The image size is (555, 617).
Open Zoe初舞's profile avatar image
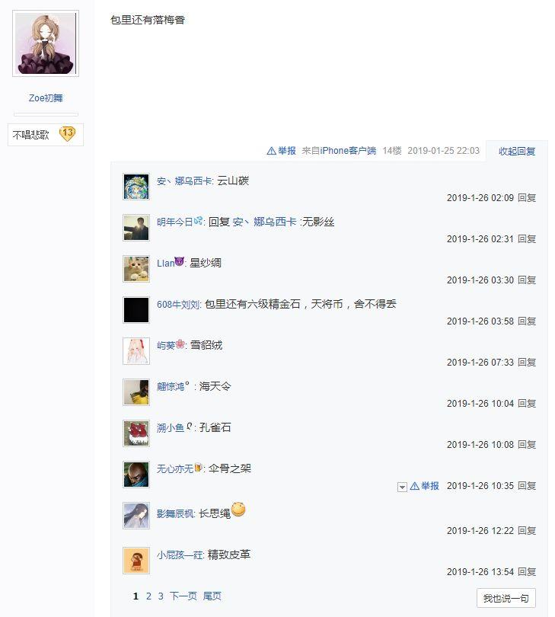point(46,43)
